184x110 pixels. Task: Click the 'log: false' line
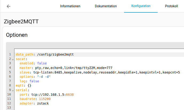click(29, 81)
